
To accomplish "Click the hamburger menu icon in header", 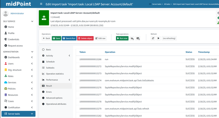I will click(x=41, y=4).
